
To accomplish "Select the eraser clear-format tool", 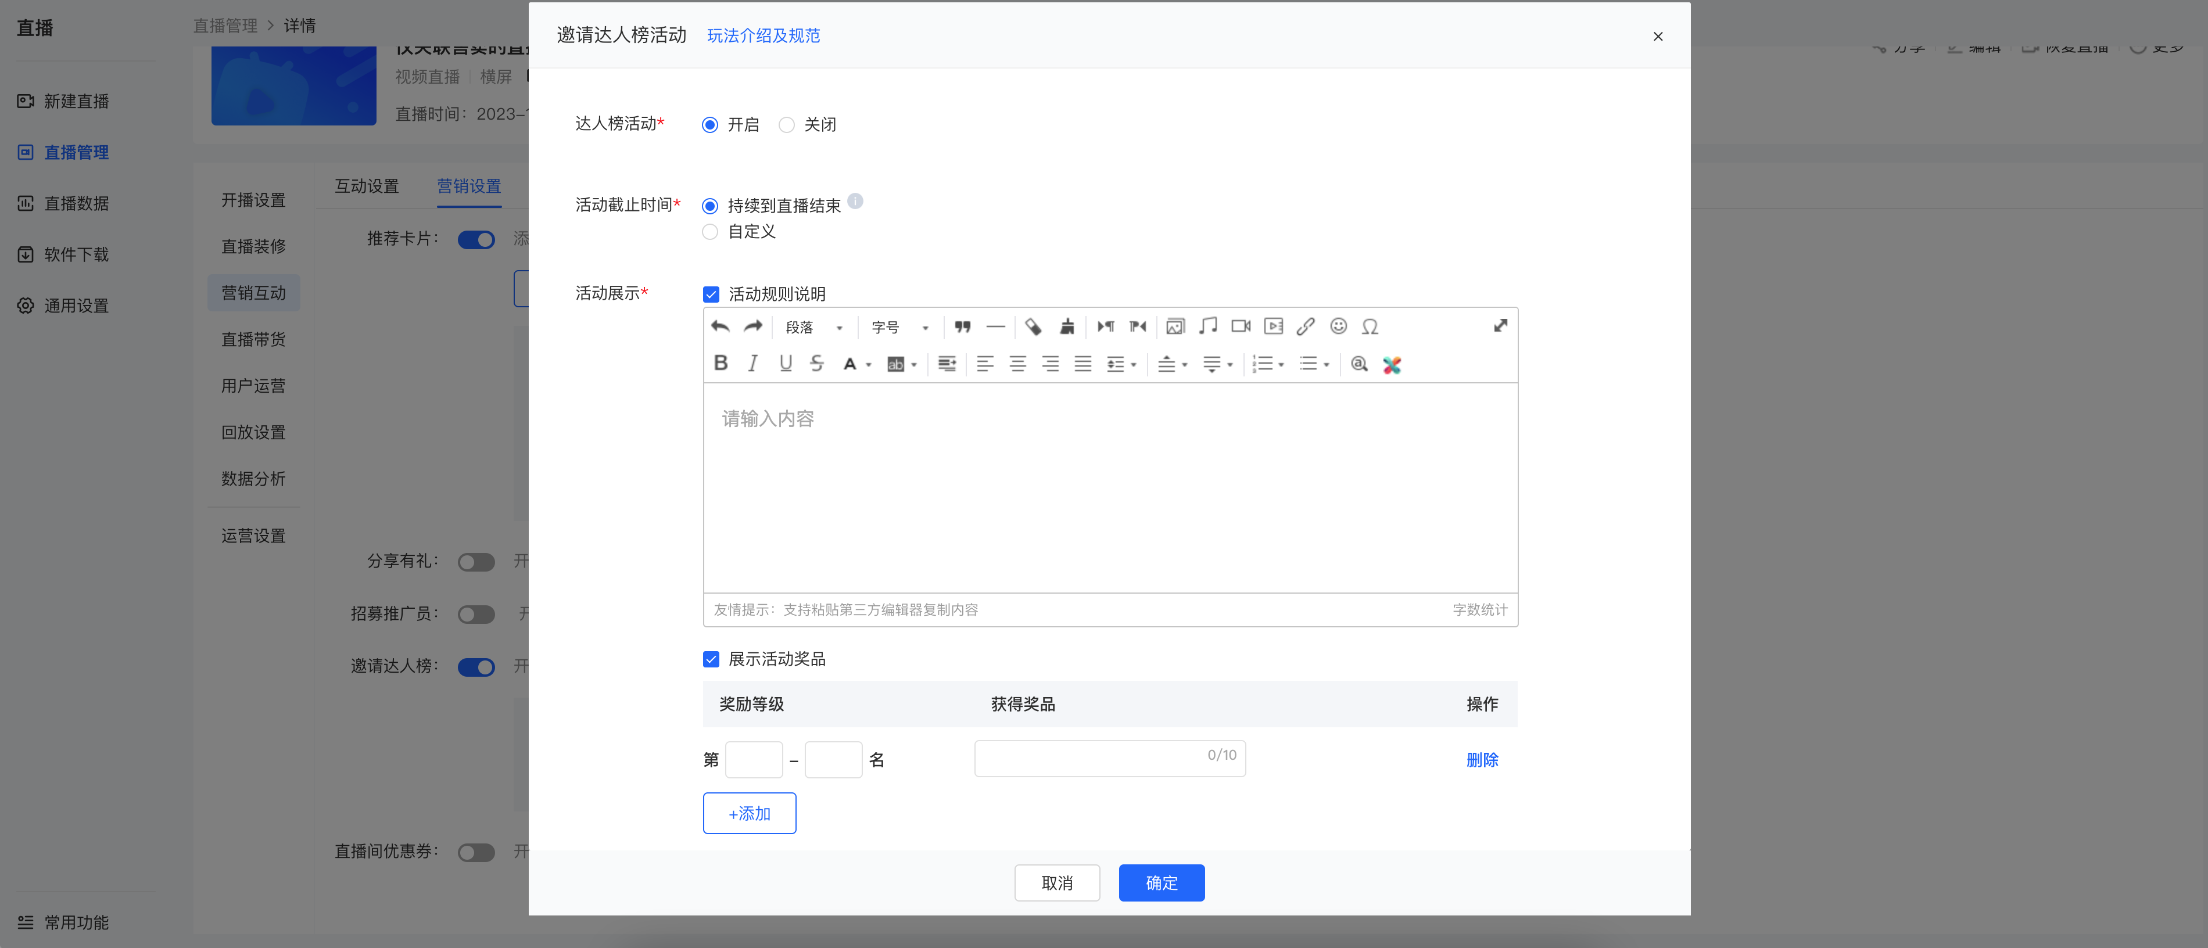I will [x=1033, y=326].
